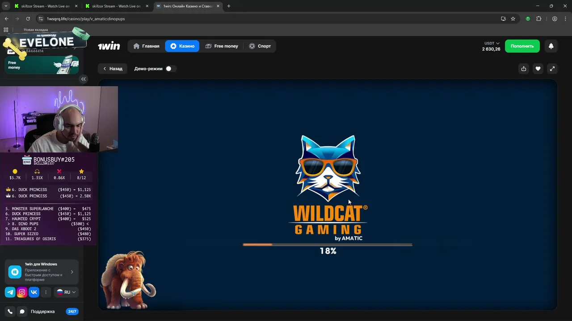Open the Новая вкладка bookmark
The width and height of the screenshot is (572, 321).
tap(36, 30)
